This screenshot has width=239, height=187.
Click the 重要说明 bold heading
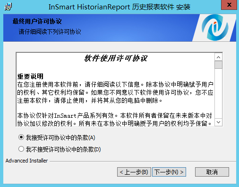pos(30,76)
